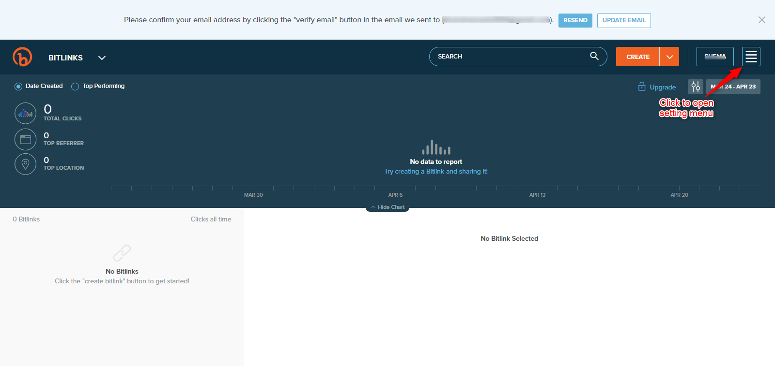The width and height of the screenshot is (775, 366).
Task: Select the Date Created radio option
Action: tap(18, 87)
